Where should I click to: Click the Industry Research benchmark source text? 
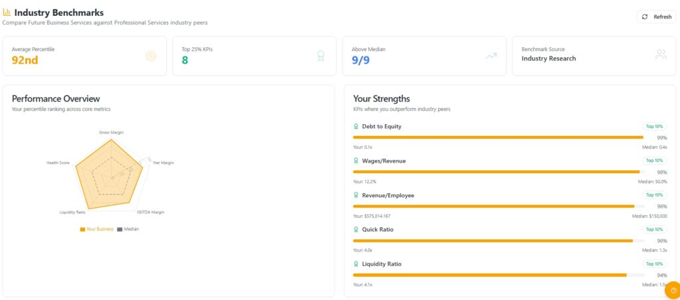549,58
